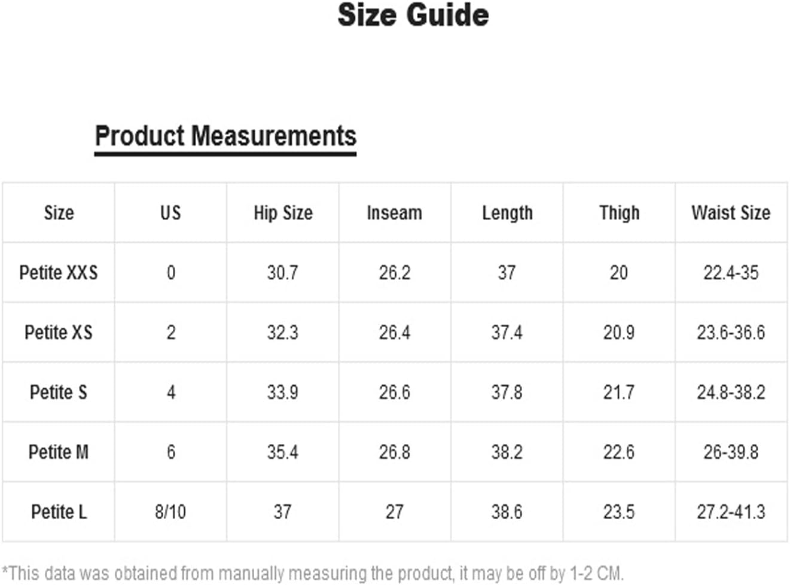Click the Inseam column header
Image resolution: width=790 pixels, height=585 pixels.
pyautogui.click(x=395, y=213)
